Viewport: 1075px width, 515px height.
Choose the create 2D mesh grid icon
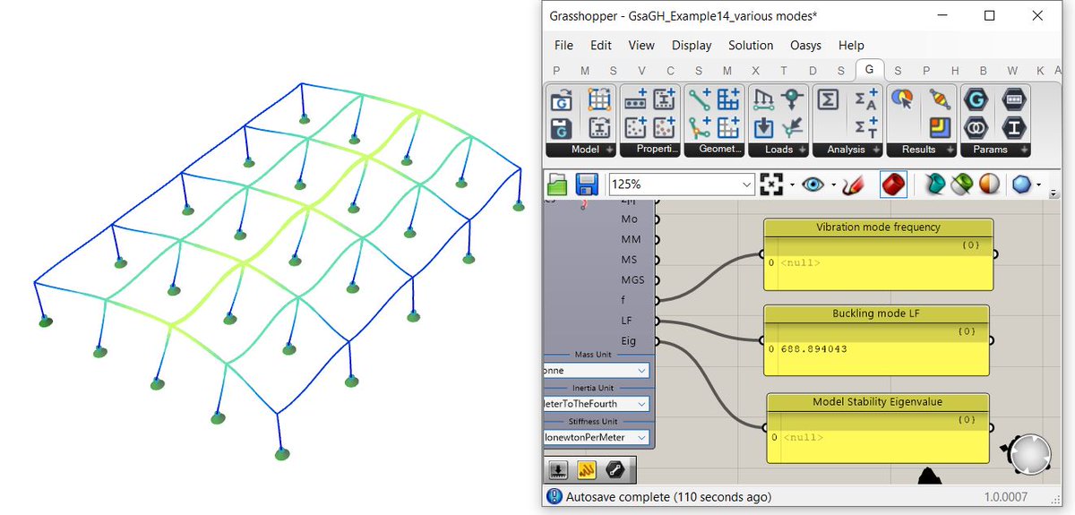[x=728, y=99]
